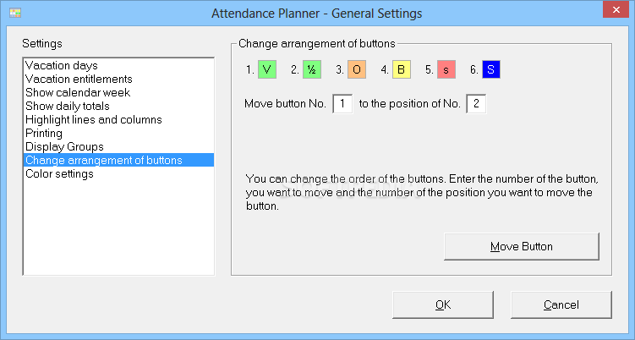Click the Attendance Planner title bar icon
The width and height of the screenshot is (635, 340).
pos(15,13)
